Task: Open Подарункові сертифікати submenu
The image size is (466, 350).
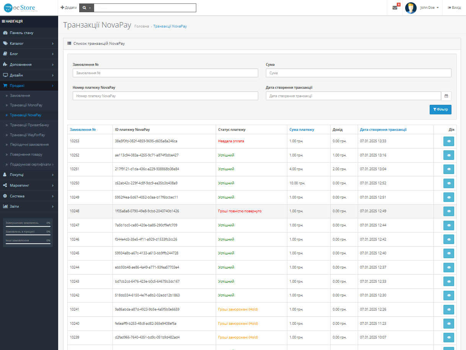Action: [29, 164]
